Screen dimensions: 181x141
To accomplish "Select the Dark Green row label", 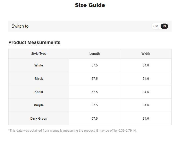I will tap(39, 119).
